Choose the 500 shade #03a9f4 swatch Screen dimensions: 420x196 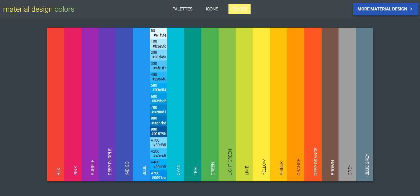tap(159, 88)
